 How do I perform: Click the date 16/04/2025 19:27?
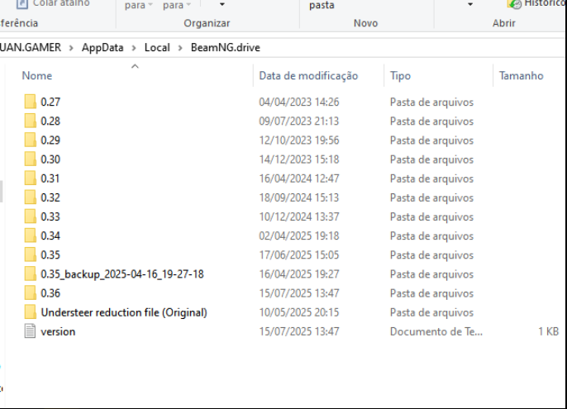coord(299,274)
